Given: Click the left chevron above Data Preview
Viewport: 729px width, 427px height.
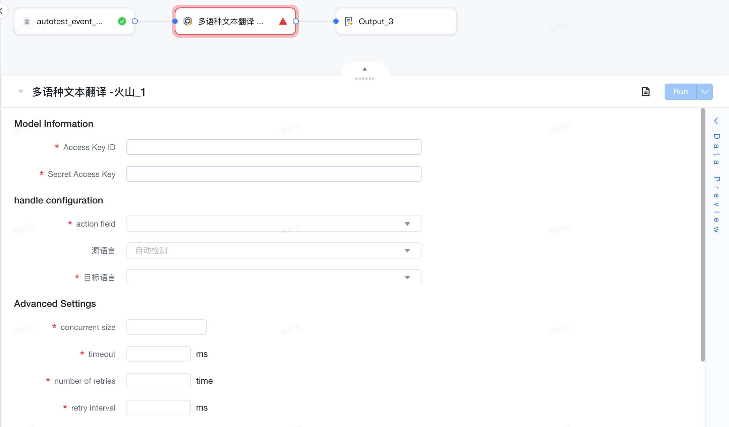Looking at the screenshot, I should pyautogui.click(x=716, y=121).
